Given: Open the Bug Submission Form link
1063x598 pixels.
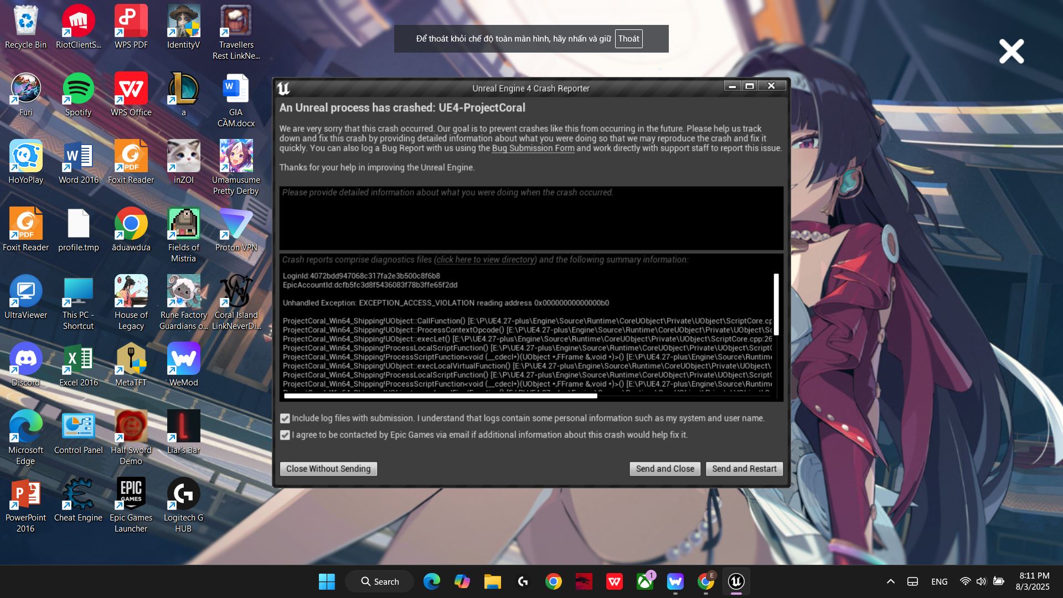Looking at the screenshot, I should [533, 148].
